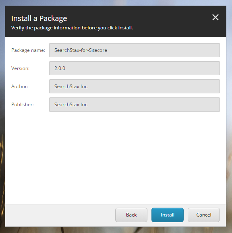Click the "Package name:" label
Image resolution: width=232 pixels, height=233 pixels.
point(28,50)
